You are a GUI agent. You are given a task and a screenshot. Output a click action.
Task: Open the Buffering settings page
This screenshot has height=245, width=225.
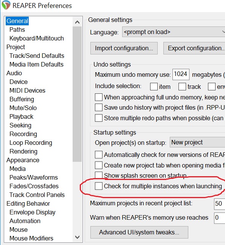click(x=22, y=99)
